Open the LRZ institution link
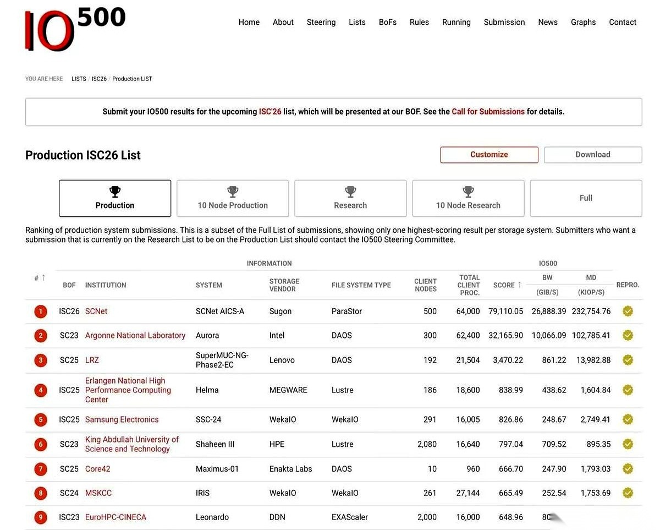 [92, 360]
